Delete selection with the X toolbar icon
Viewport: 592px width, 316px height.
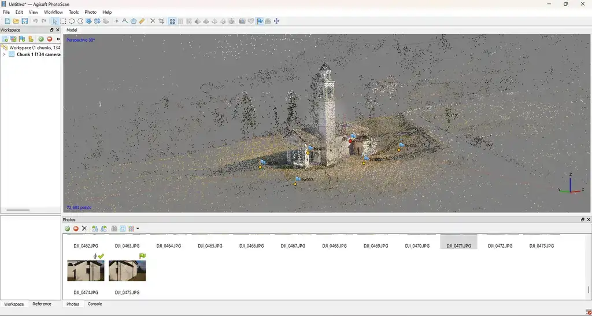tap(153, 21)
